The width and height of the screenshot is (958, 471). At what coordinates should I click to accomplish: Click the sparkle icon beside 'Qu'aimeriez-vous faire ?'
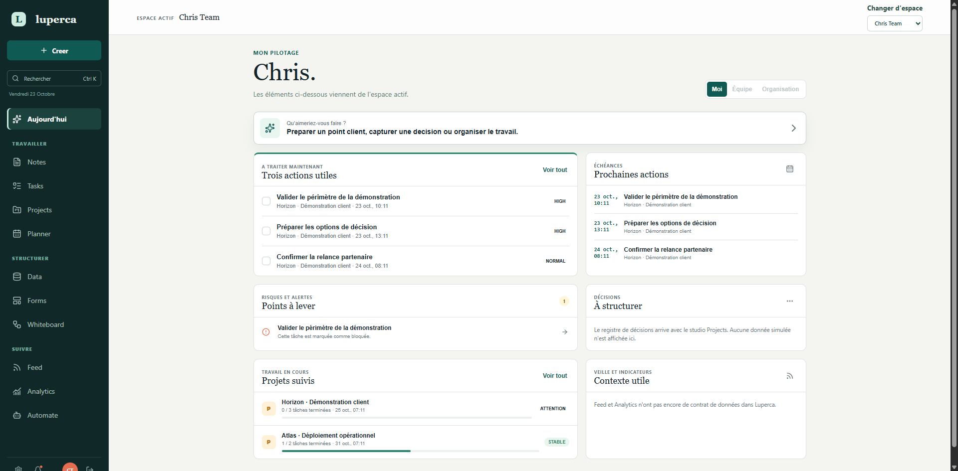click(x=270, y=128)
